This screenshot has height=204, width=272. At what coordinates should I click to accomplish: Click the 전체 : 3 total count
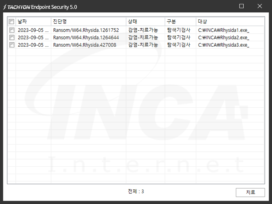136,191
